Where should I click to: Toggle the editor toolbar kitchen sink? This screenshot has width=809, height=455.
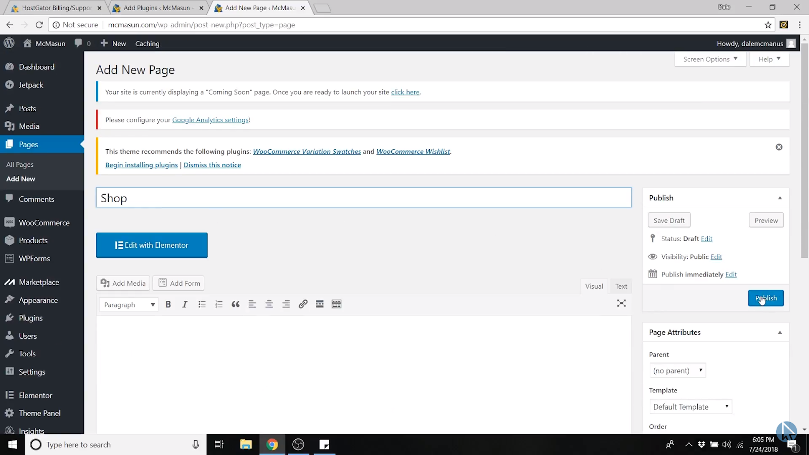pyautogui.click(x=337, y=304)
